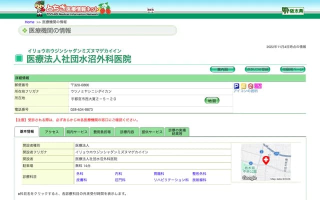Screen dimensions: 320x200
Task: Open the 外科 department link
Action: pyautogui.click(x=79, y=173)
